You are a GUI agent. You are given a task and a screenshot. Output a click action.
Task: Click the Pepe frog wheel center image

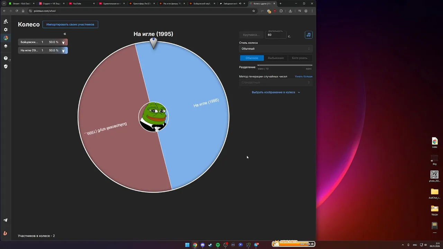pos(153,117)
